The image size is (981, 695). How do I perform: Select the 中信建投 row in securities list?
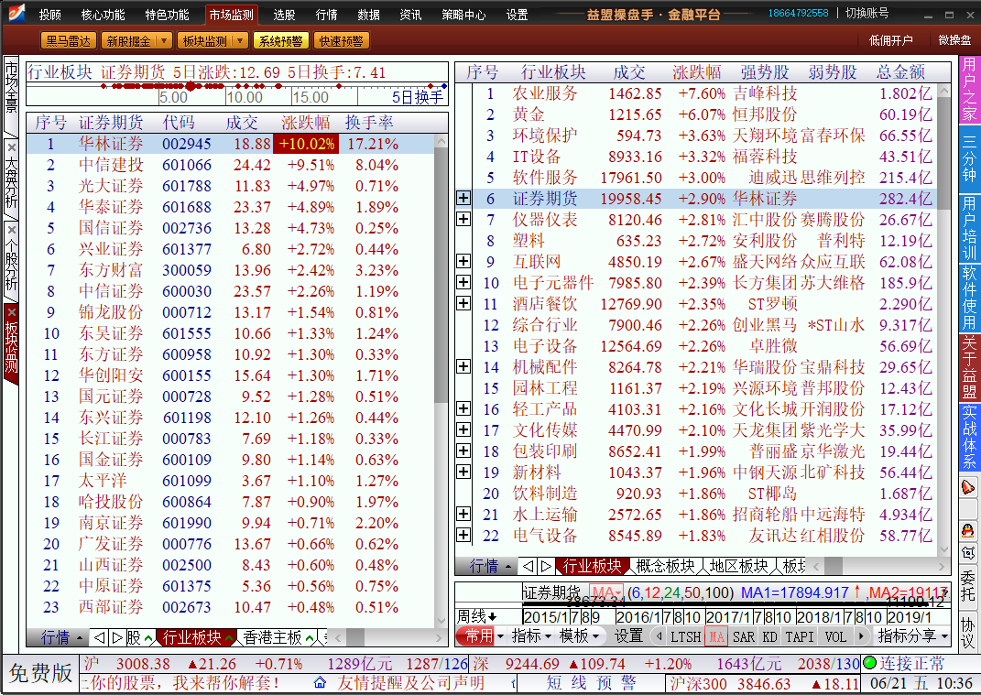coord(230,165)
